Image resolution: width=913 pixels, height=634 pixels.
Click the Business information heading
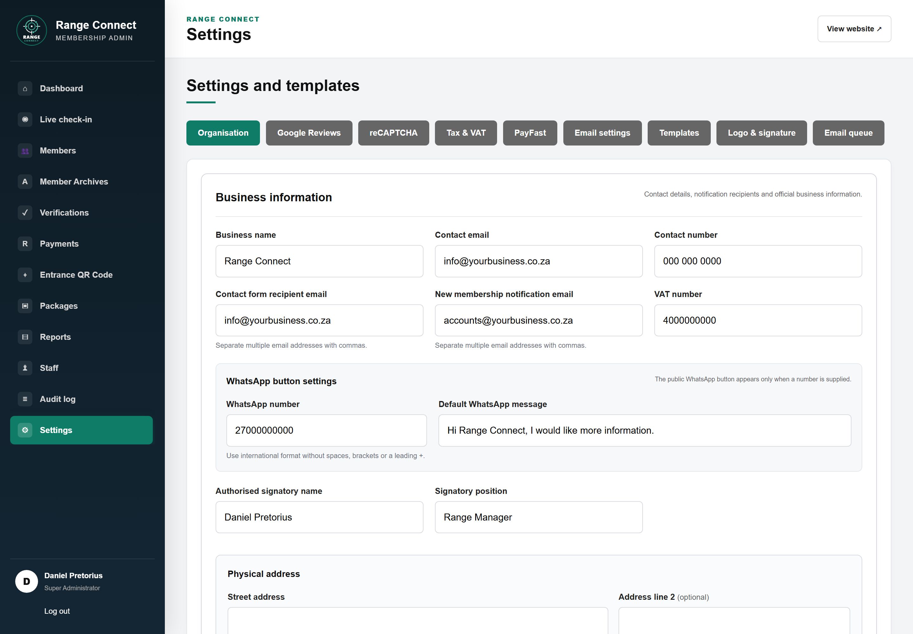click(x=273, y=197)
